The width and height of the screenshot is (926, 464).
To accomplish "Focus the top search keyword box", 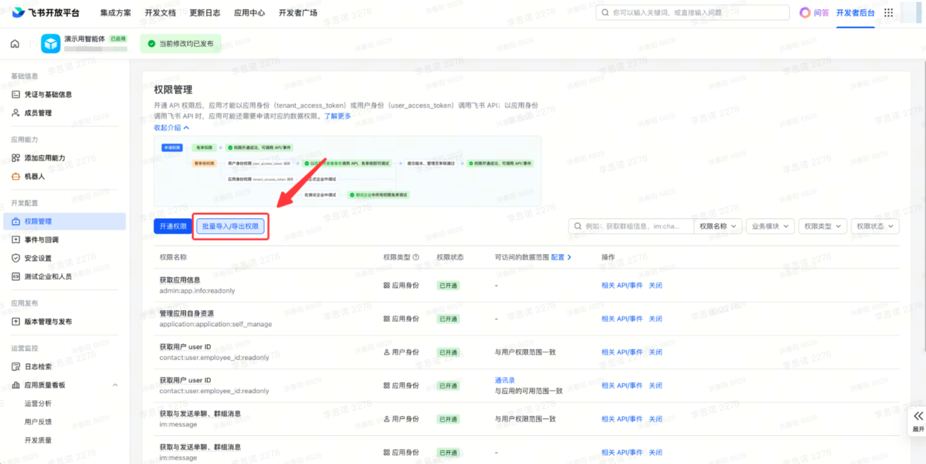I will [692, 13].
